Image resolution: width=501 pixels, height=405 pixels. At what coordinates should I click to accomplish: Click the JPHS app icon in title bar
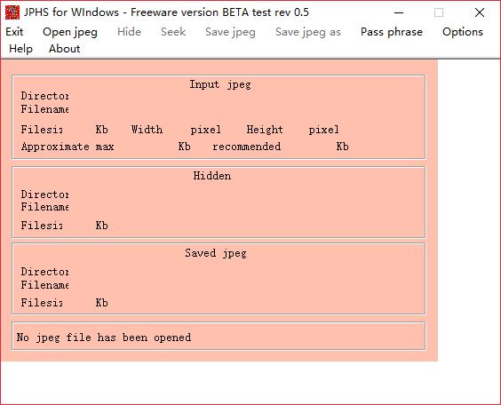point(12,12)
